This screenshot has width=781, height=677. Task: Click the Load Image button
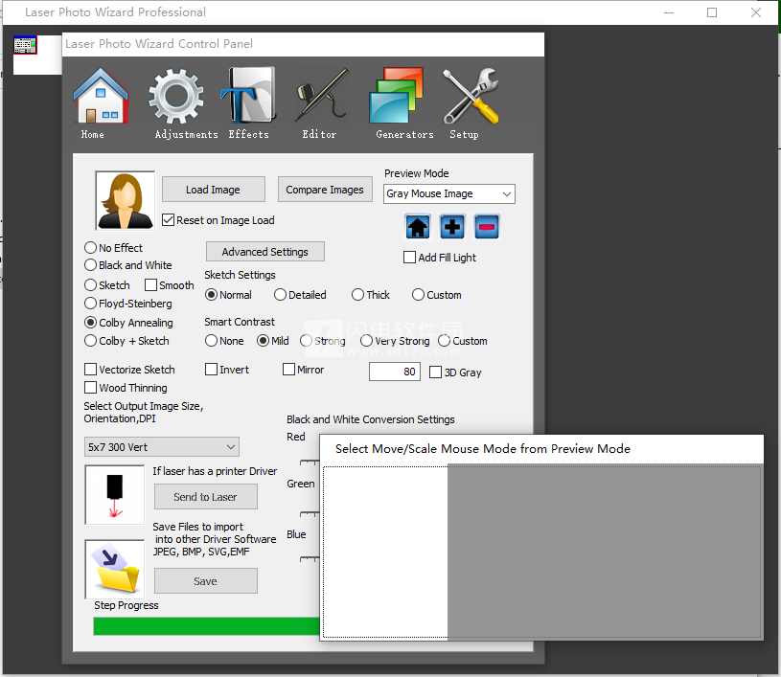click(x=213, y=190)
